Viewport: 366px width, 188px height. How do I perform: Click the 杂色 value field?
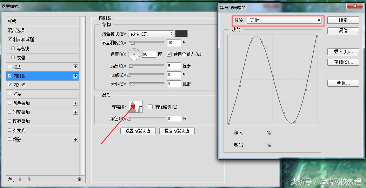click(x=174, y=118)
